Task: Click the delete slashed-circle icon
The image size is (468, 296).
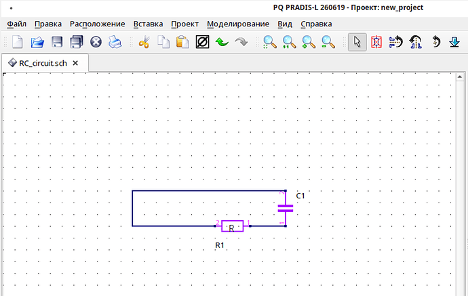Action: (202, 42)
